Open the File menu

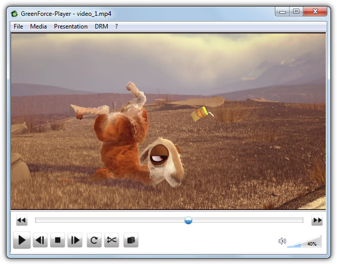pyautogui.click(x=18, y=27)
